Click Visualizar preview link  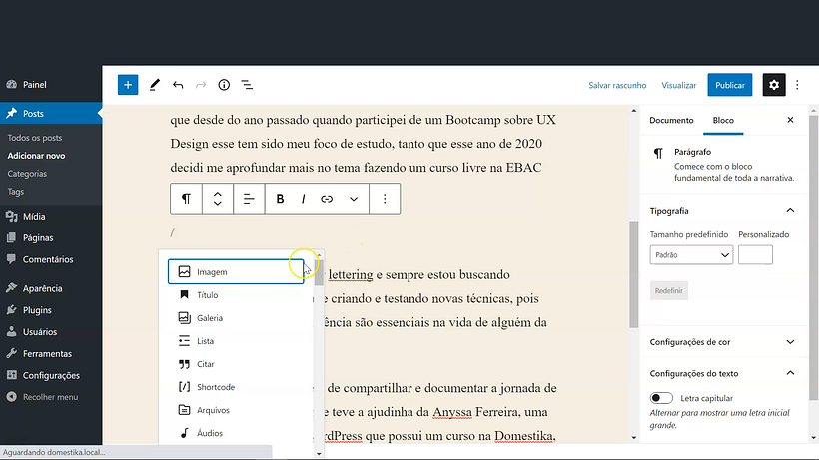(678, 85)
